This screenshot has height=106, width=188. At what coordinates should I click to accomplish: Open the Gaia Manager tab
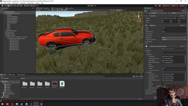tap(21, 74)
